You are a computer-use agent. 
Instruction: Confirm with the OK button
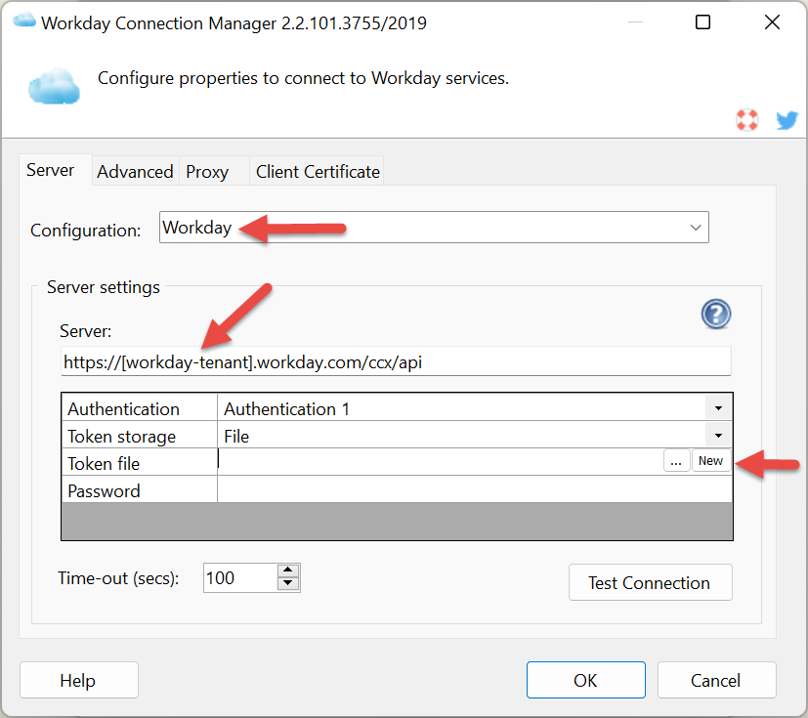586,680
